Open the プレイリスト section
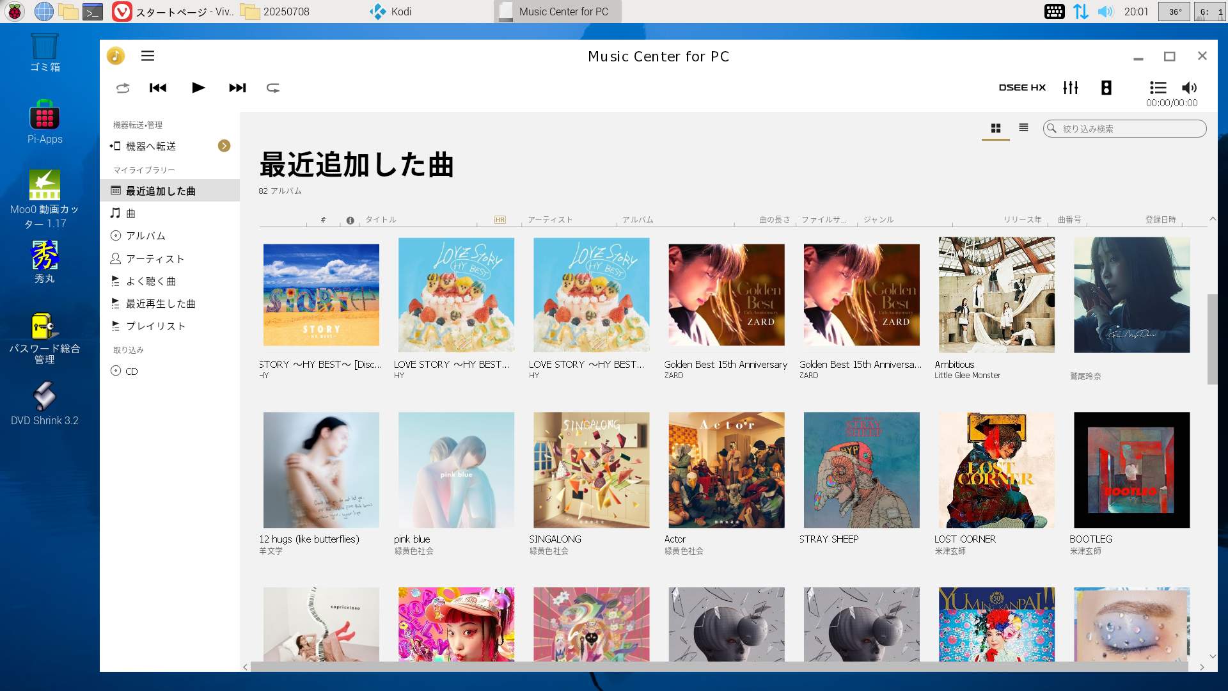Screen dimensions: 1228x691 pyautogui.click(x=170, y=326)
